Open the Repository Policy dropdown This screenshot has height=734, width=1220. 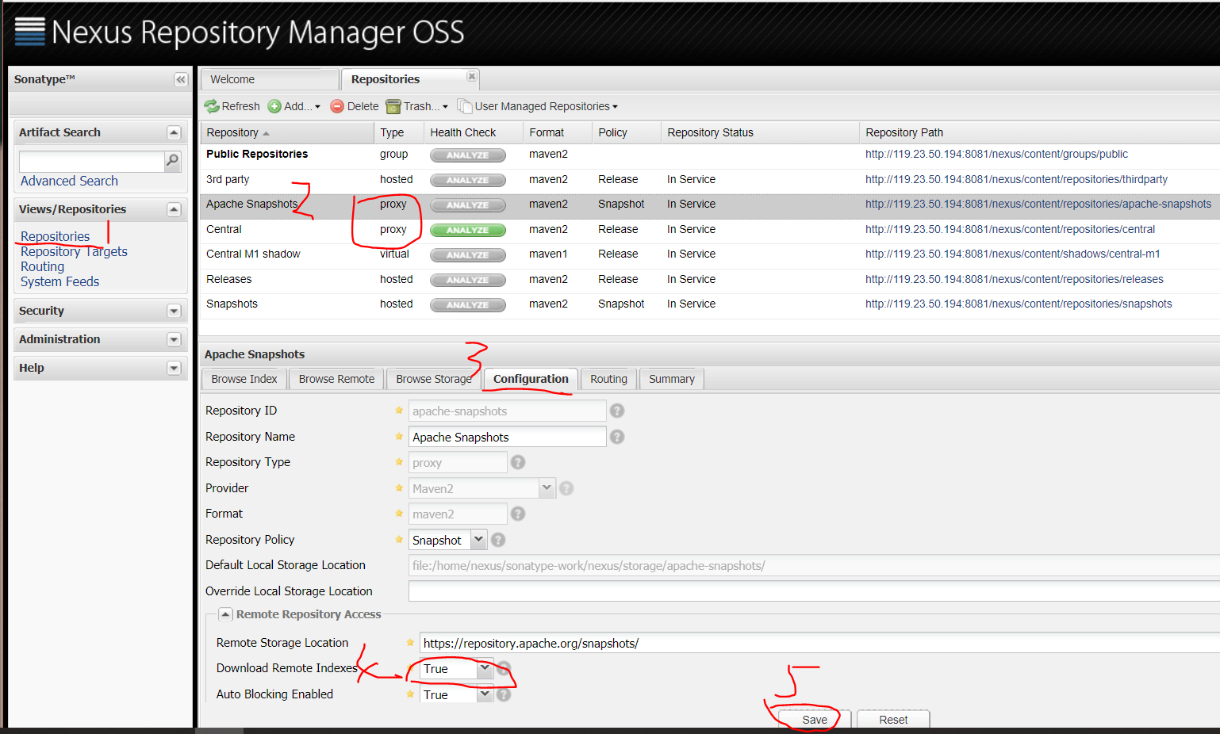point(478,540)
